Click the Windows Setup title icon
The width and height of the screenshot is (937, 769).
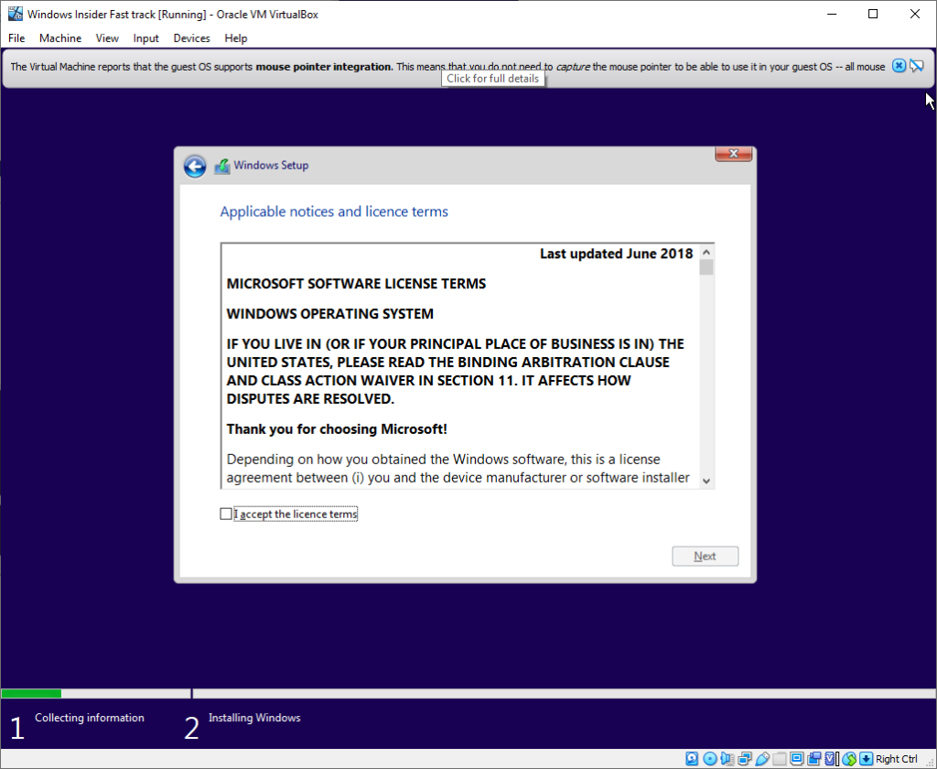[x=222, y=166]
